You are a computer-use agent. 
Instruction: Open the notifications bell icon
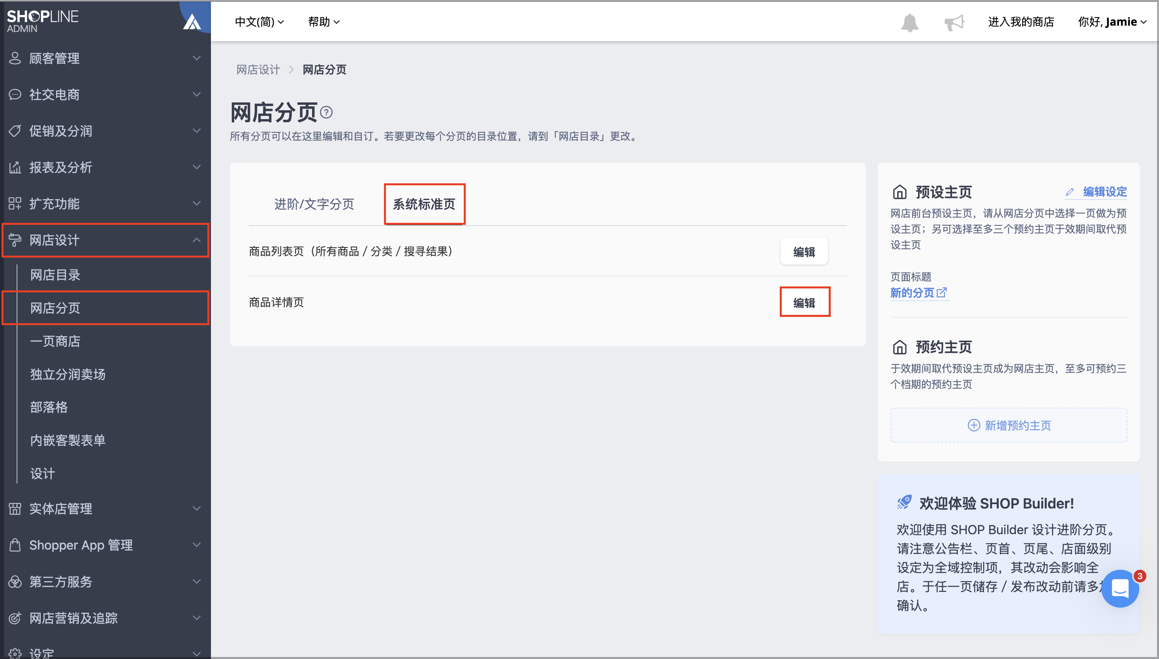click(909, 22)
